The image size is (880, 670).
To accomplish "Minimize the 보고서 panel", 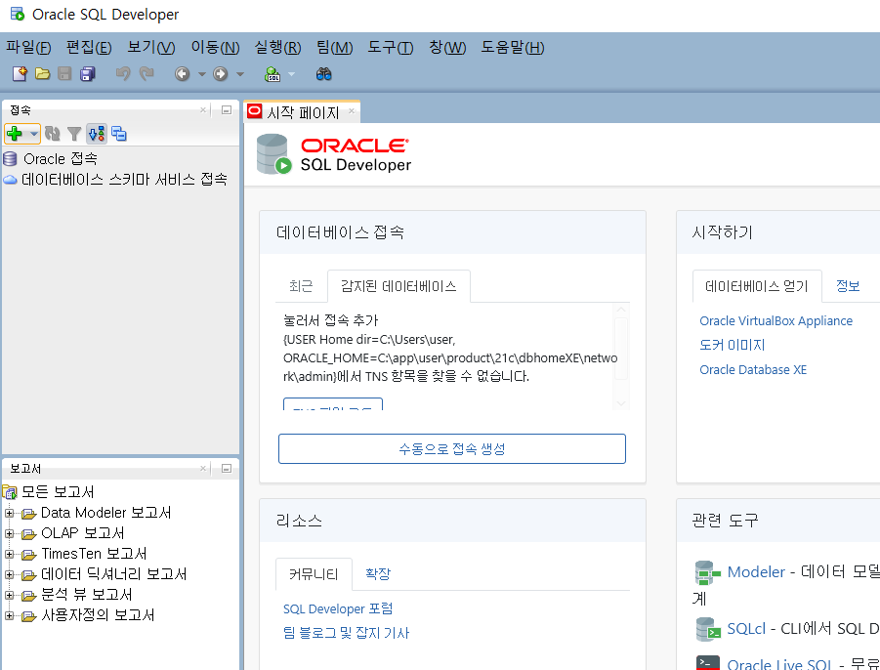I will tap(227, 468).
